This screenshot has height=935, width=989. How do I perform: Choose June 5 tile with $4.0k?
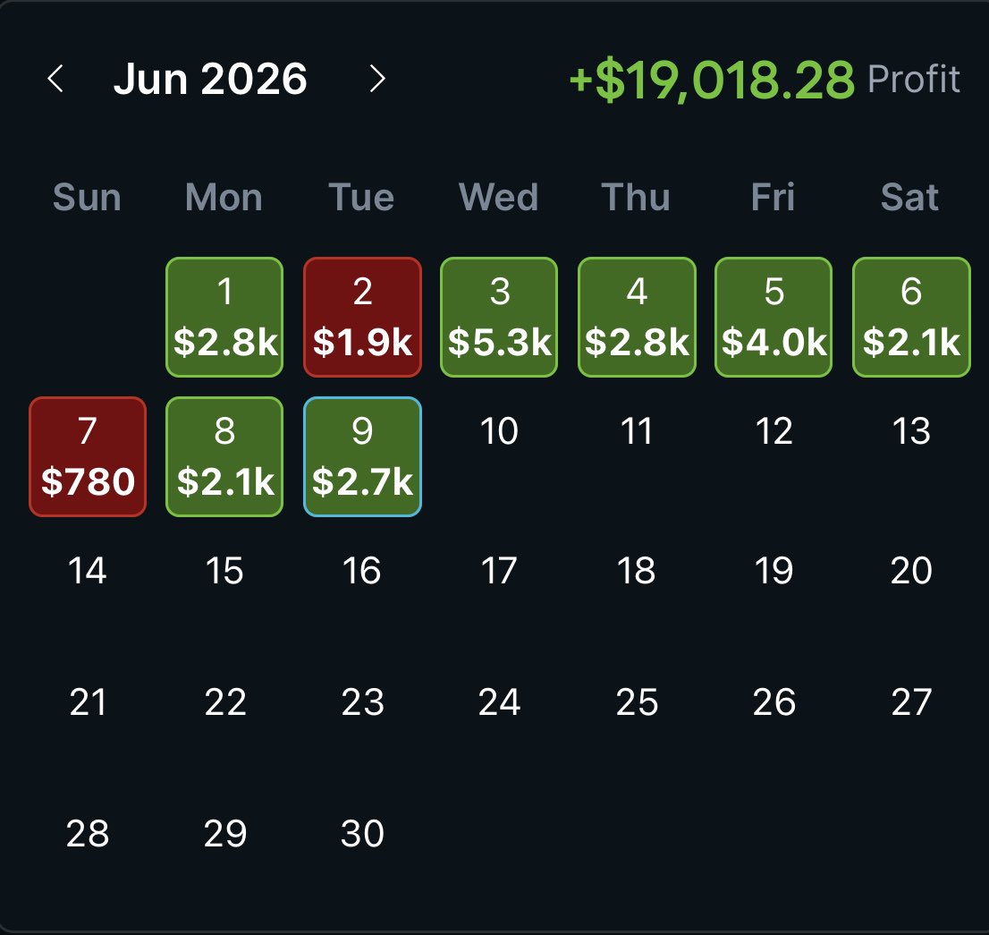[x=773, y=318]
